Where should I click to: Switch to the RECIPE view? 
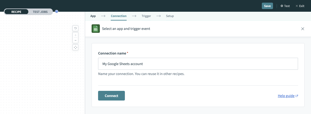[16, 12]
